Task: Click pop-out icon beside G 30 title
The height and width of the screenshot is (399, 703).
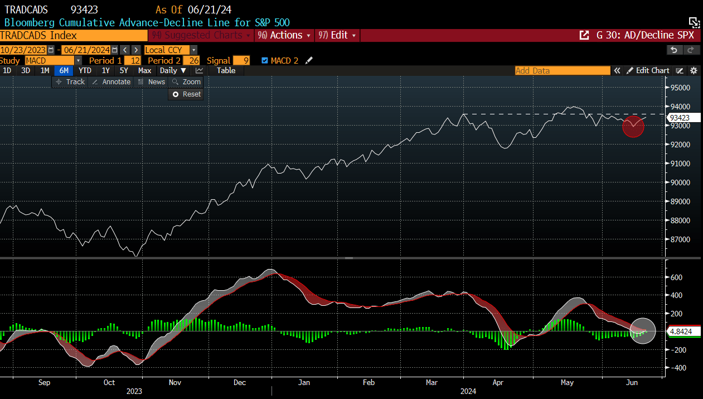Action: tap(584, 35)
